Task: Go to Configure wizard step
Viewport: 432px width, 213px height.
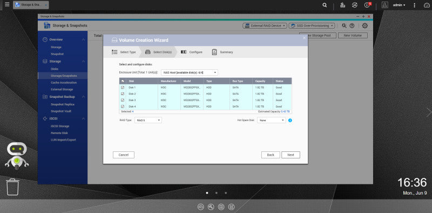Action: coord(192,52)
